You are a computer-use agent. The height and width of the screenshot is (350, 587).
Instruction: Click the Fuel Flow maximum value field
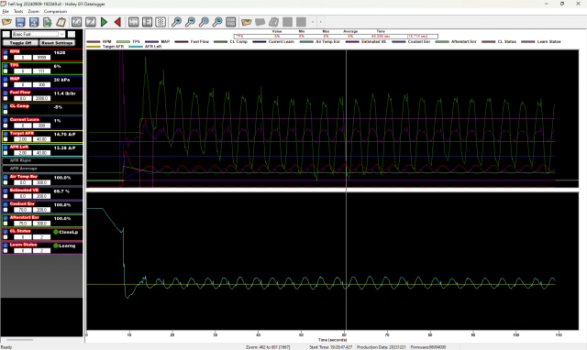tap(41, 98)
